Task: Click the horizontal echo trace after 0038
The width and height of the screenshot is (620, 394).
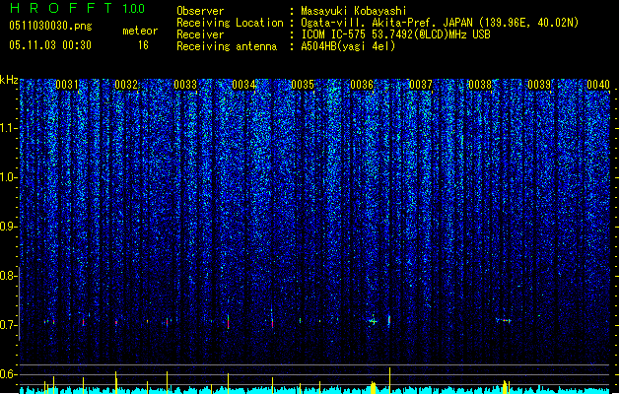Action: [504, 320]
